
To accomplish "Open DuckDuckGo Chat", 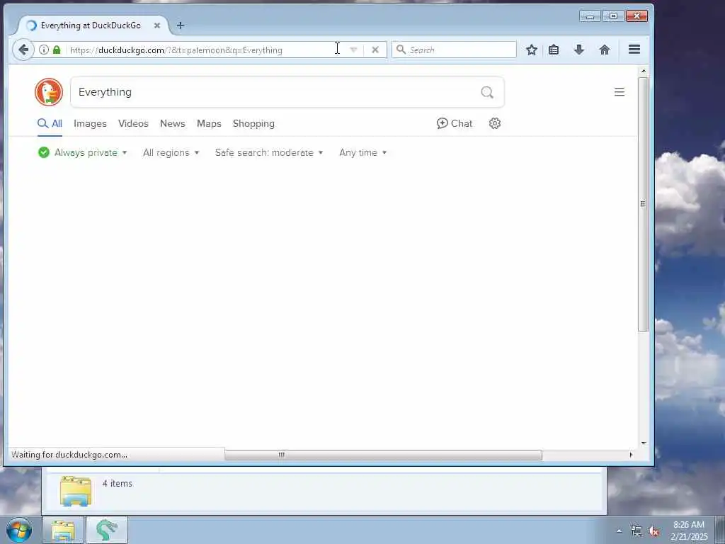I will (455, 123).
